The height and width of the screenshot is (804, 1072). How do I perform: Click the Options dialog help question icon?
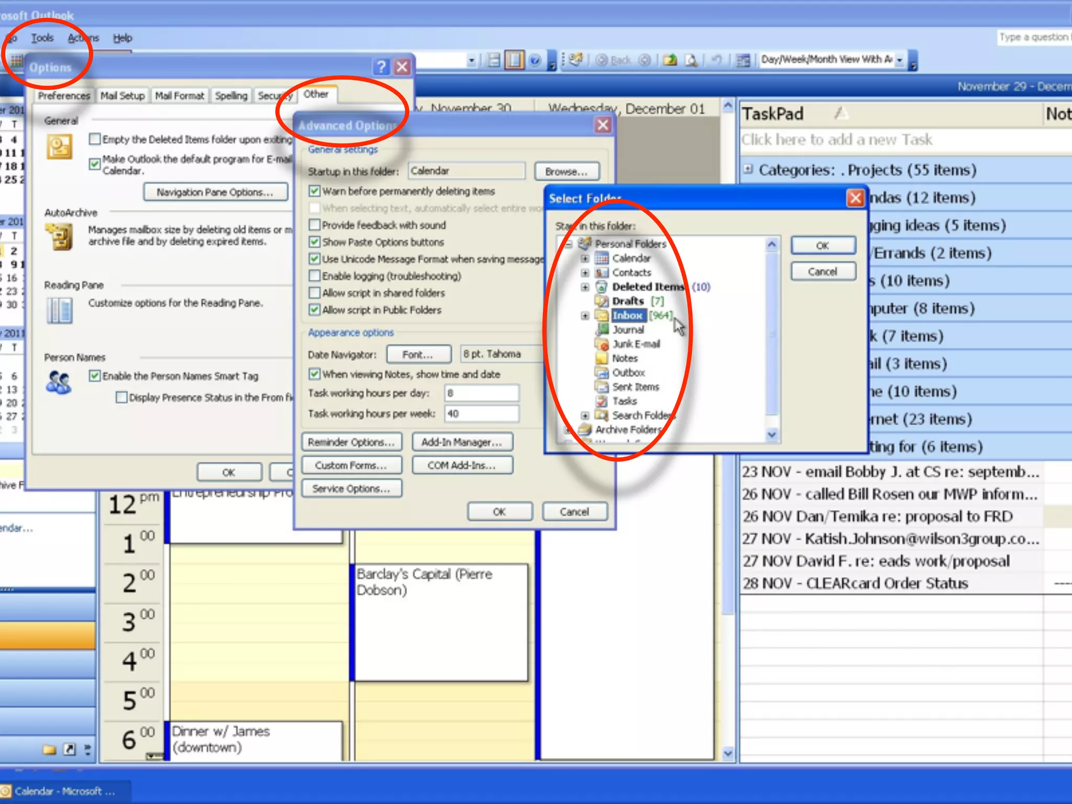pos(381,67)
